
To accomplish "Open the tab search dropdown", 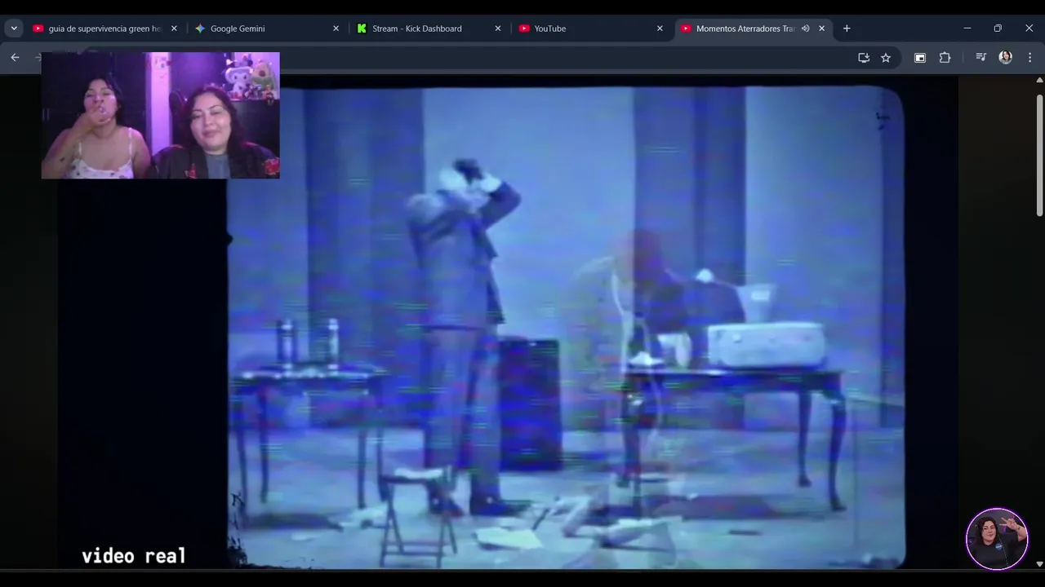I will pos(14,29).
